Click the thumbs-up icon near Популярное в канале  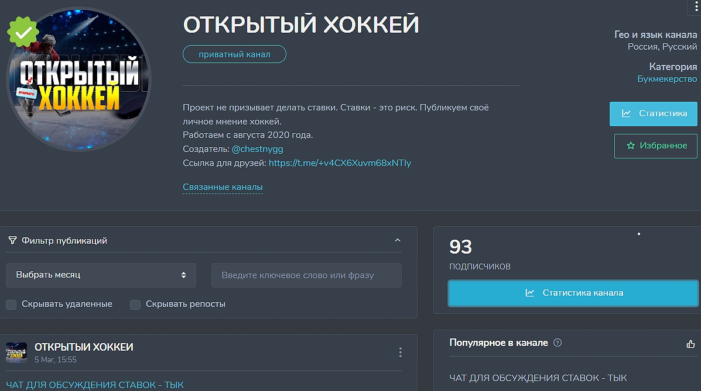point(690,344)
